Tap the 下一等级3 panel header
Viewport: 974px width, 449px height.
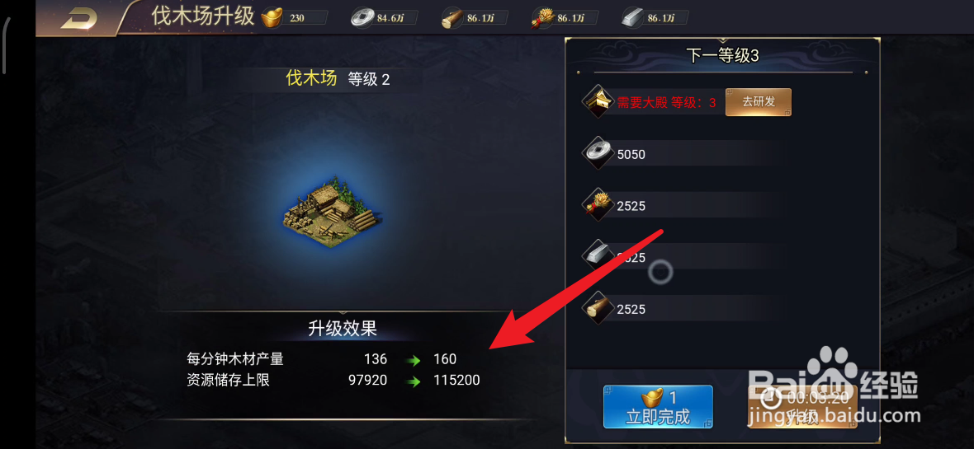click(x=722, y=56)
